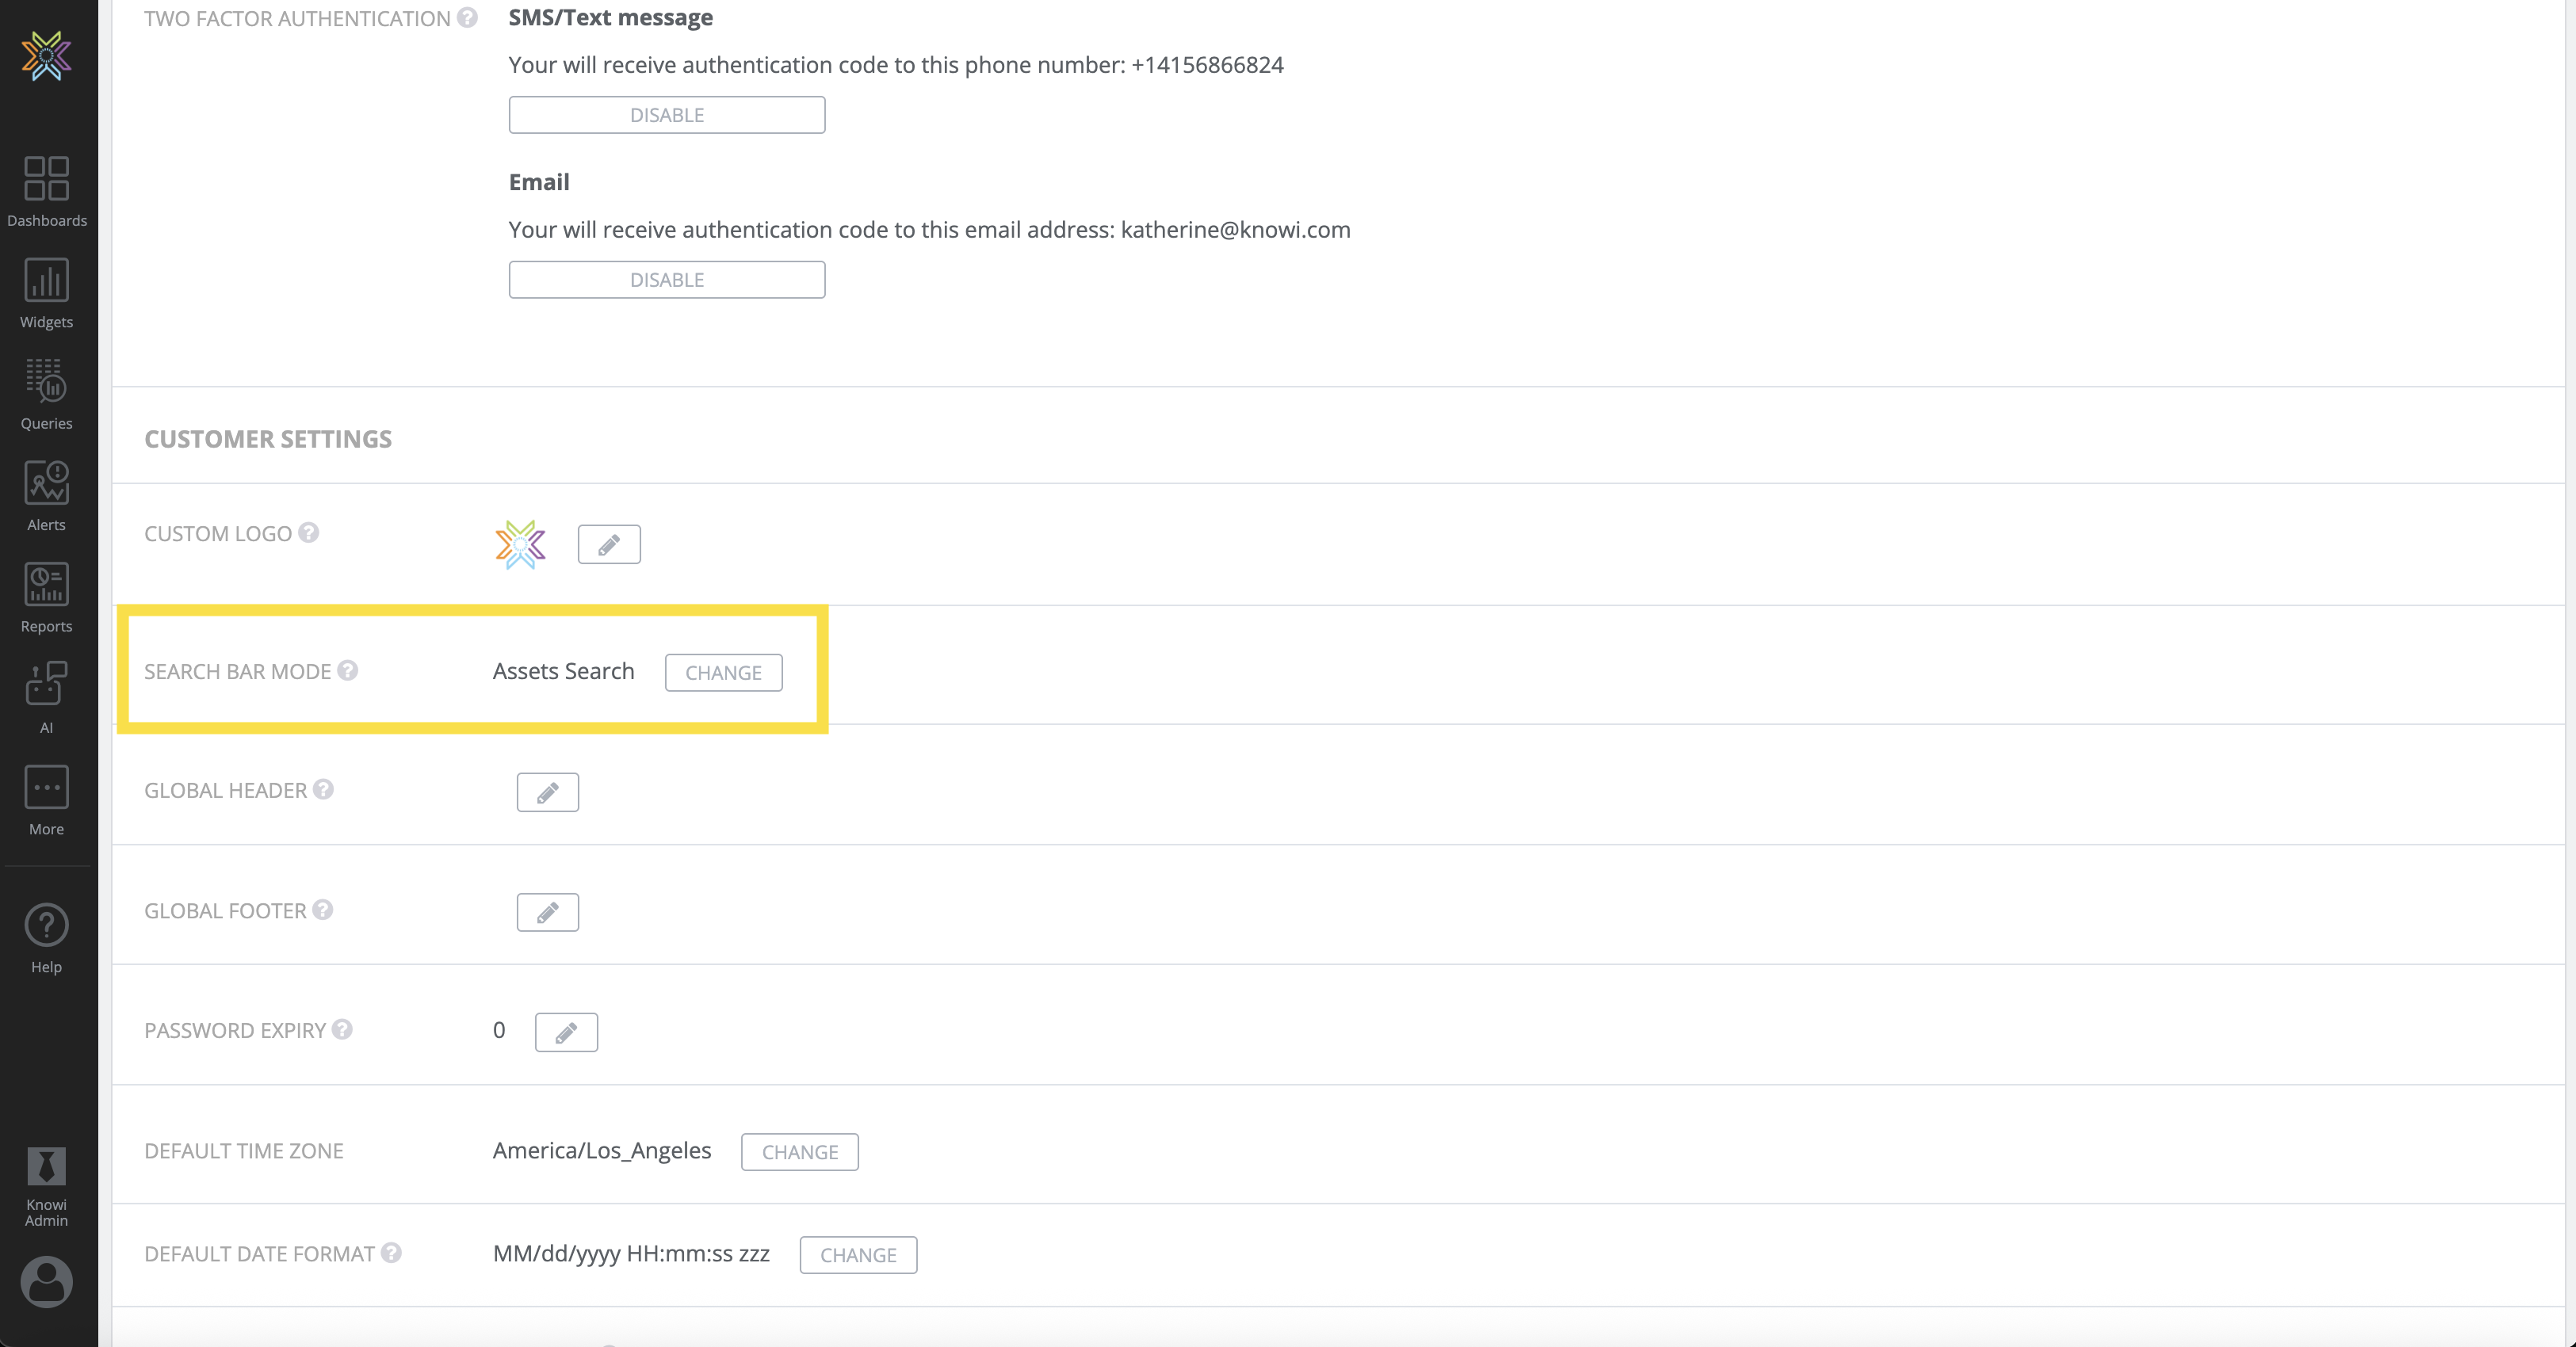Edit the Global Header pencil button
Screen dimensions: 2576x1347
(547, 792)
